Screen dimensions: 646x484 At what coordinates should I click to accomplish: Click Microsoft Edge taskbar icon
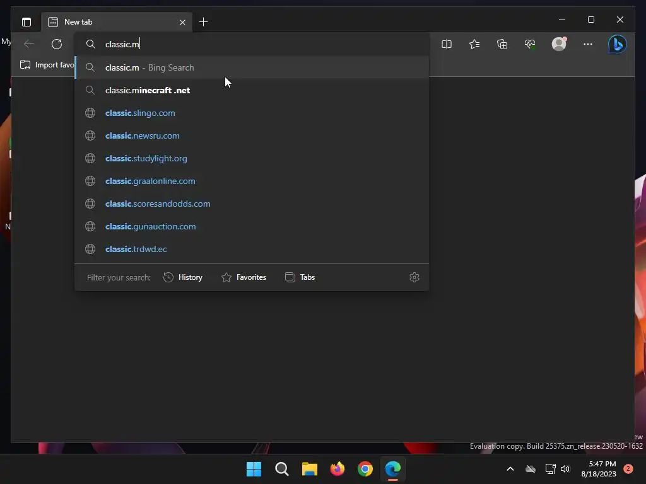[393, 469]
